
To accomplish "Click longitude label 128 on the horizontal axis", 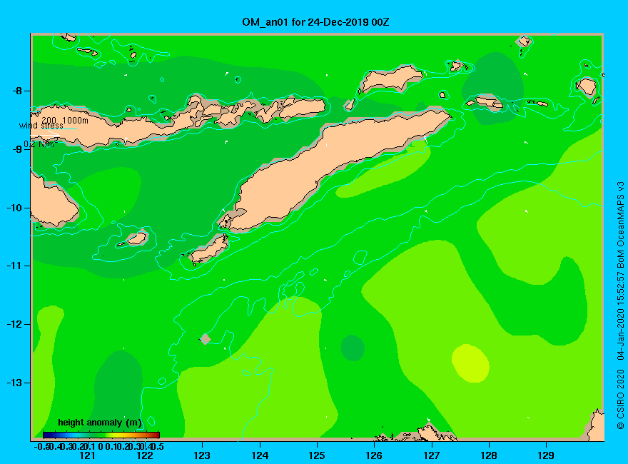I will coord(489,455).
